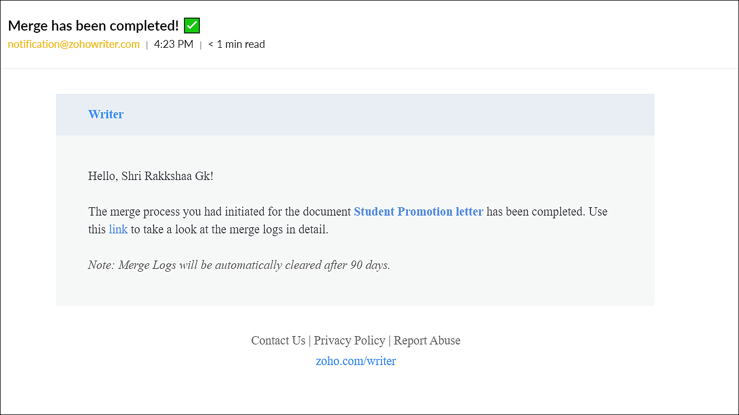
Task: Click the phrase 'merge logs in detail'
Action: pyautogui.click(x=278, y=229)
